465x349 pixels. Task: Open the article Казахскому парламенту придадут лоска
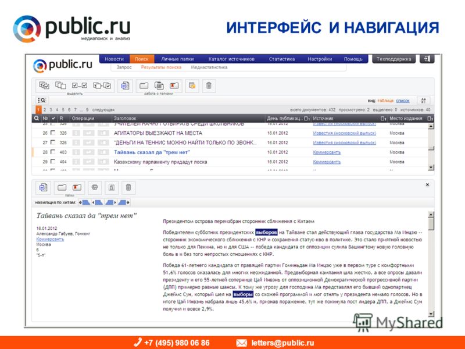(x=160, y=162)
